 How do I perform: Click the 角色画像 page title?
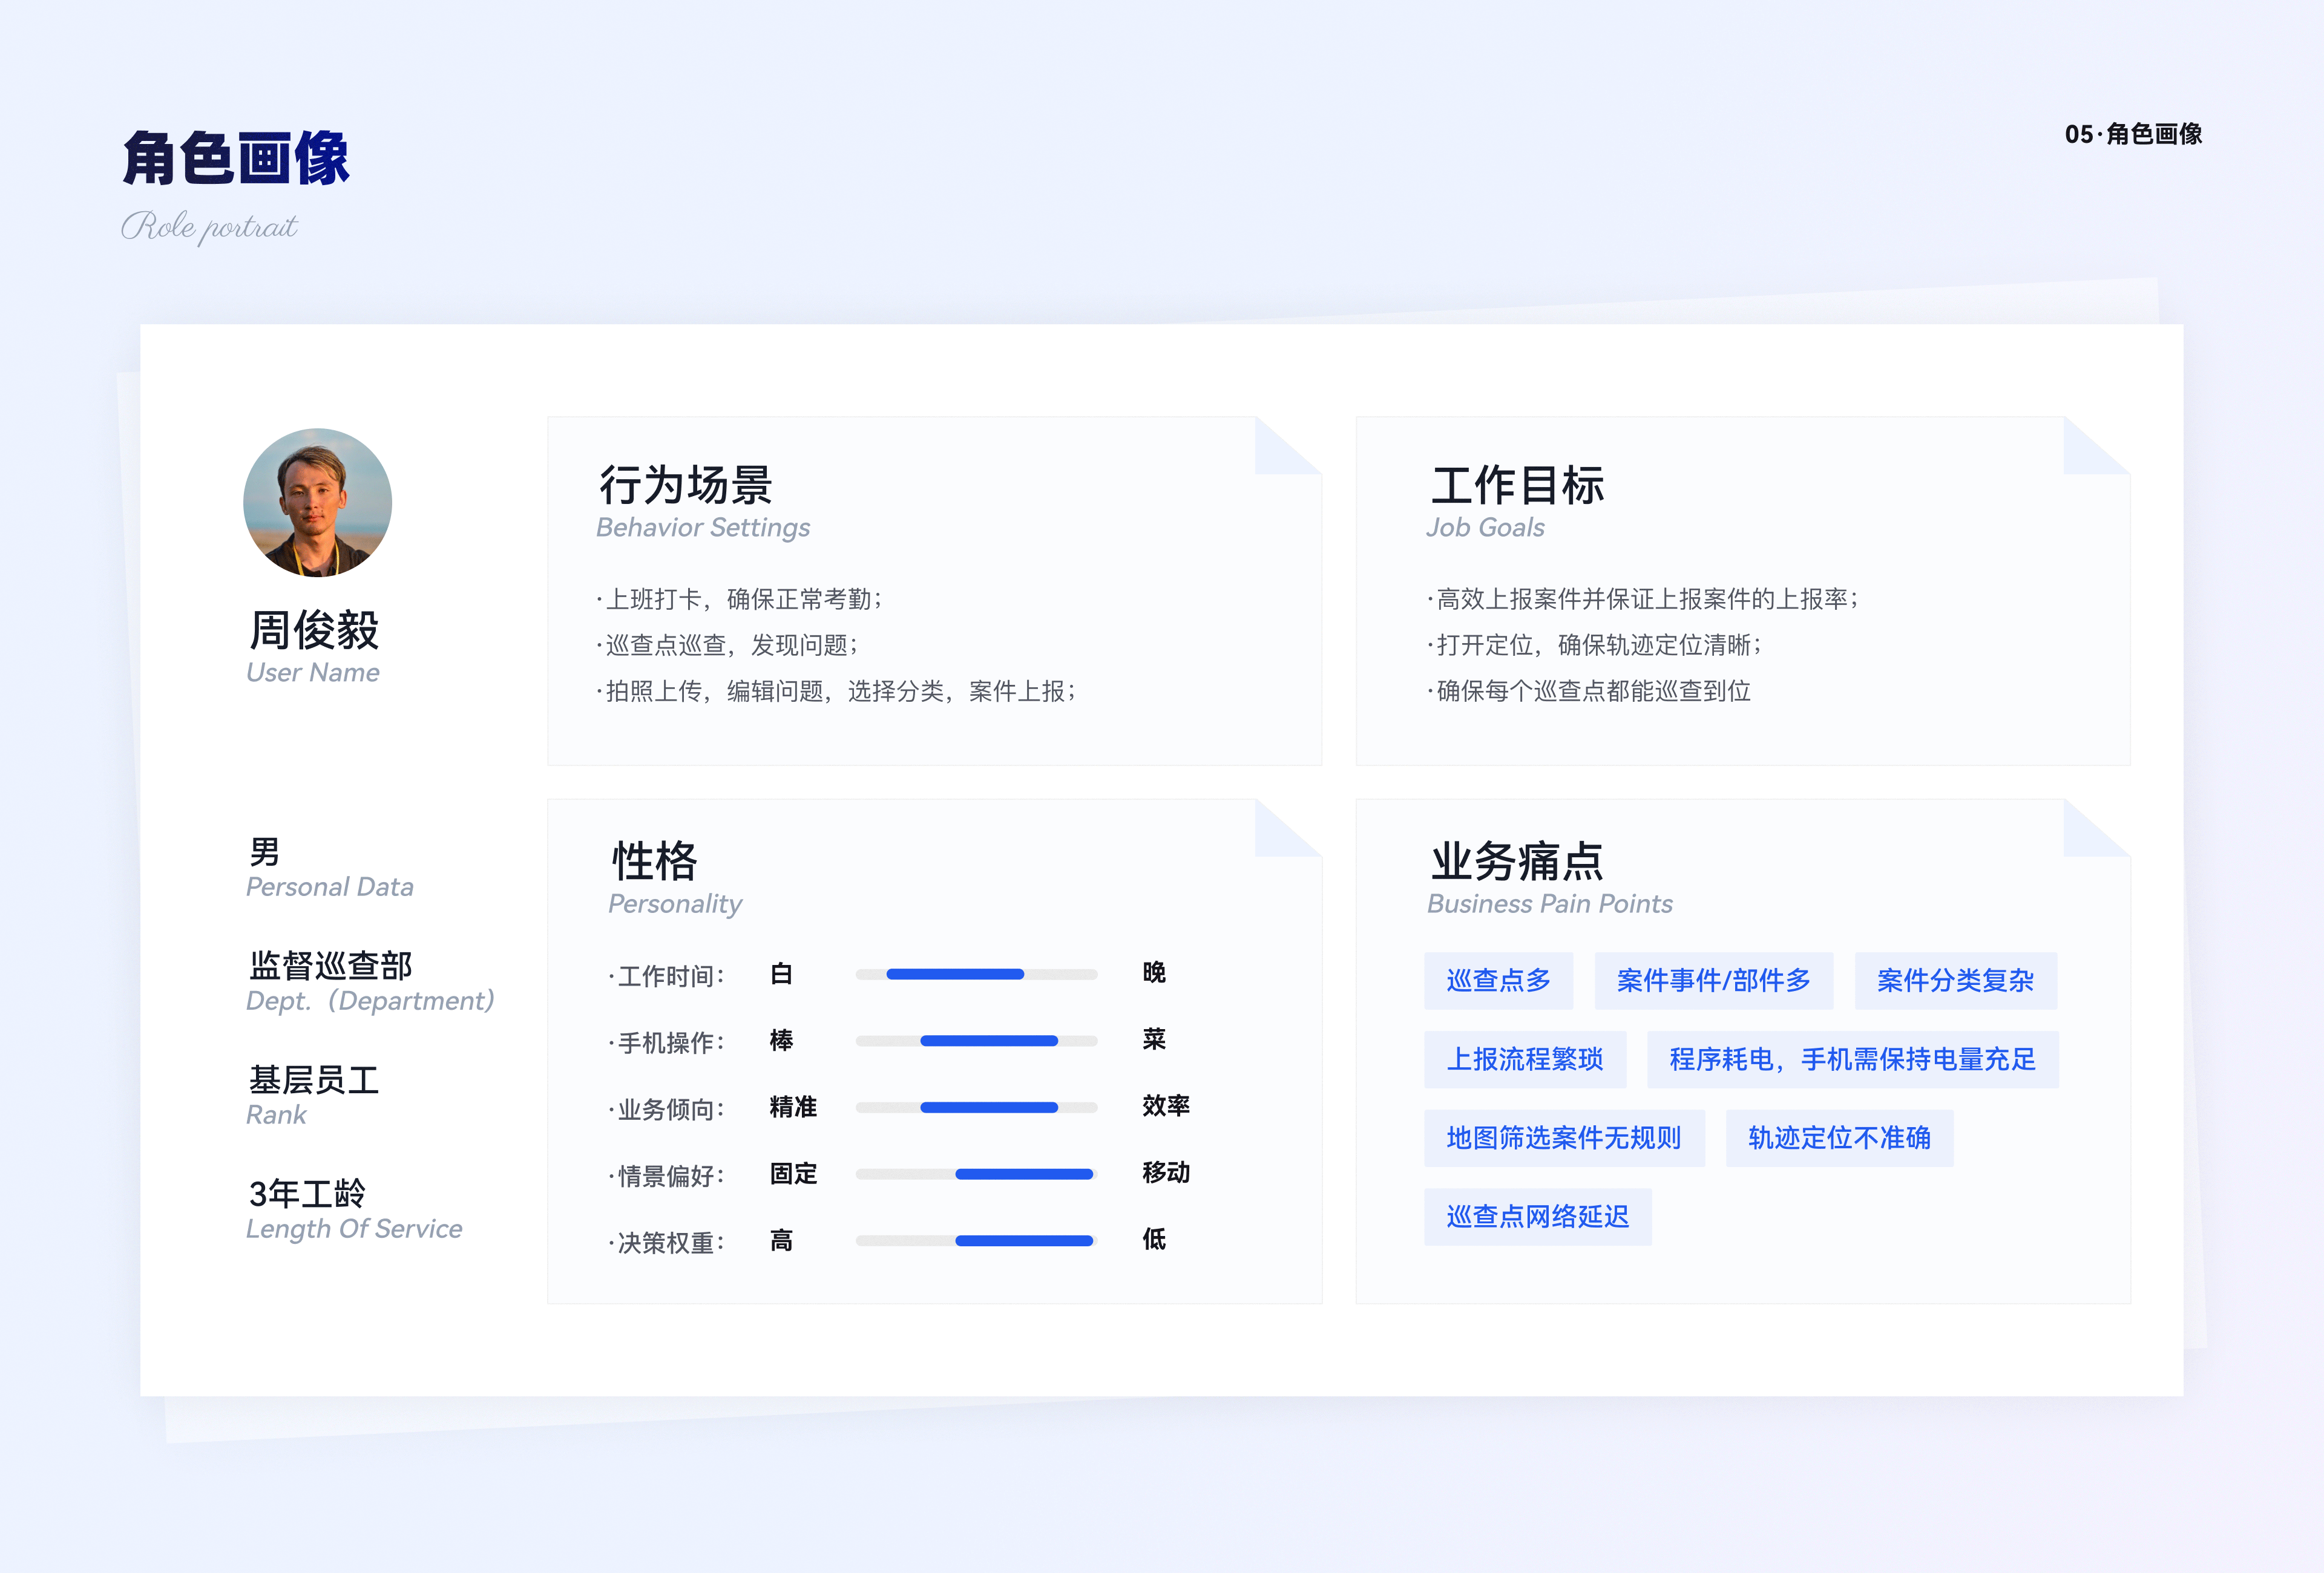pos(236,158)
